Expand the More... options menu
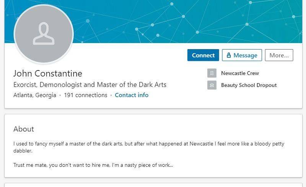Image resolution: width=306 pixels, height=187 pixels. [279, 55]
